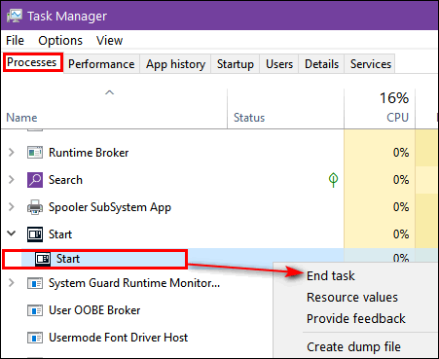Open the View menu
Viewport: 439px width, 359px height.
click(x=109, y=41)
